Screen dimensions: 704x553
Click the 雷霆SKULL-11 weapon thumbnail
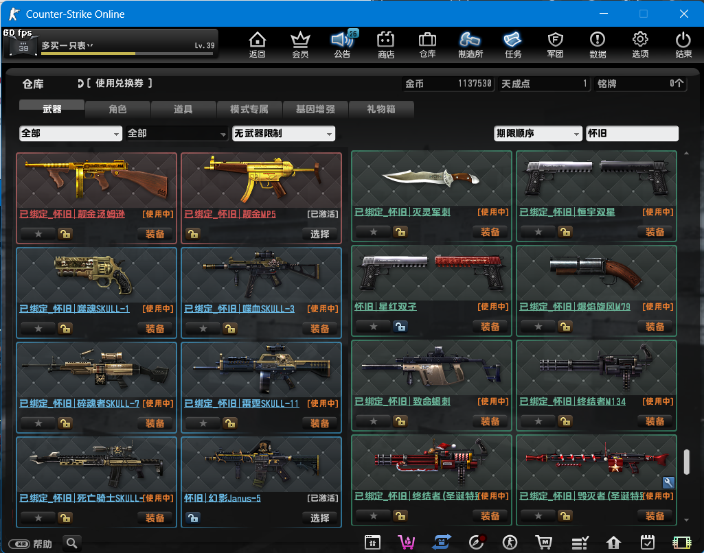(261, 368)
